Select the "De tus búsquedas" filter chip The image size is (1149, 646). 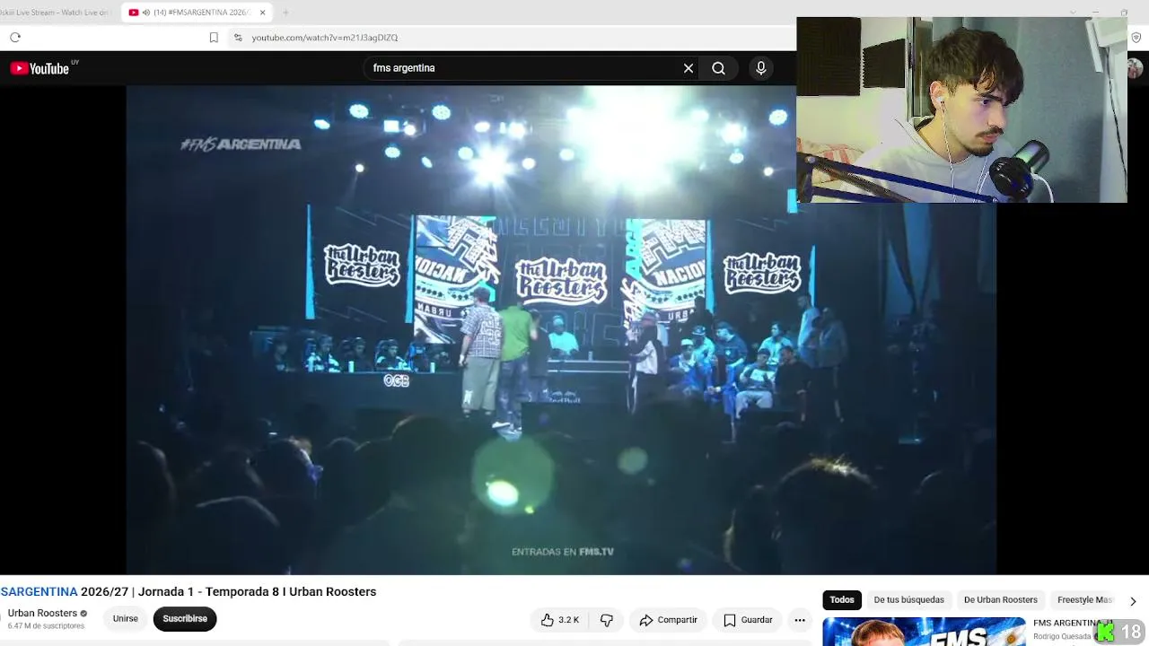pos(908,600)
